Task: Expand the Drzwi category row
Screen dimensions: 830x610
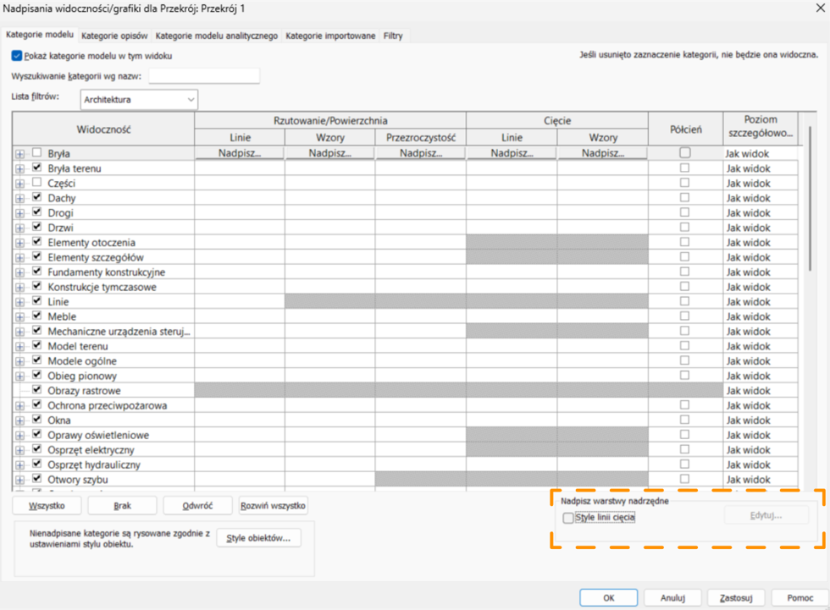Action: 19,228
